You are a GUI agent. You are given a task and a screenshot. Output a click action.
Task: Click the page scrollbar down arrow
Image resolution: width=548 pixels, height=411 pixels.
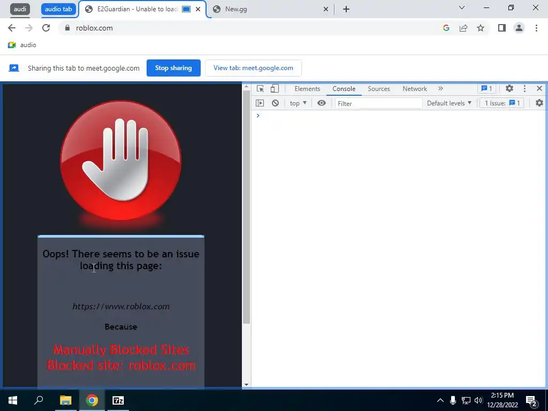point(246,384)
